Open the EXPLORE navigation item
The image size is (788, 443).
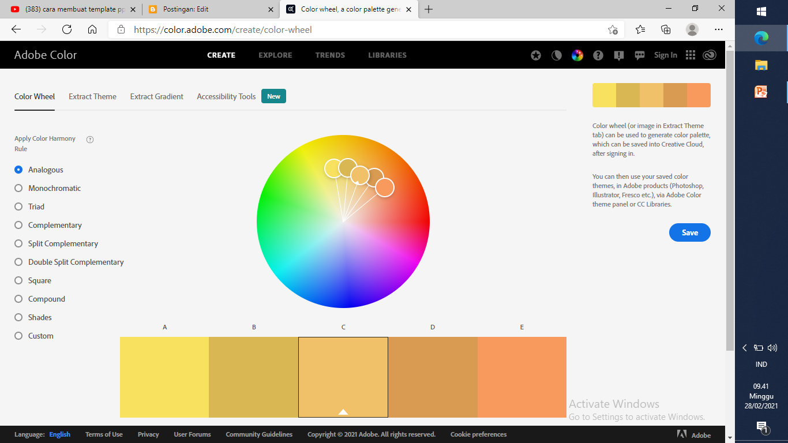[x=275, y=55]
